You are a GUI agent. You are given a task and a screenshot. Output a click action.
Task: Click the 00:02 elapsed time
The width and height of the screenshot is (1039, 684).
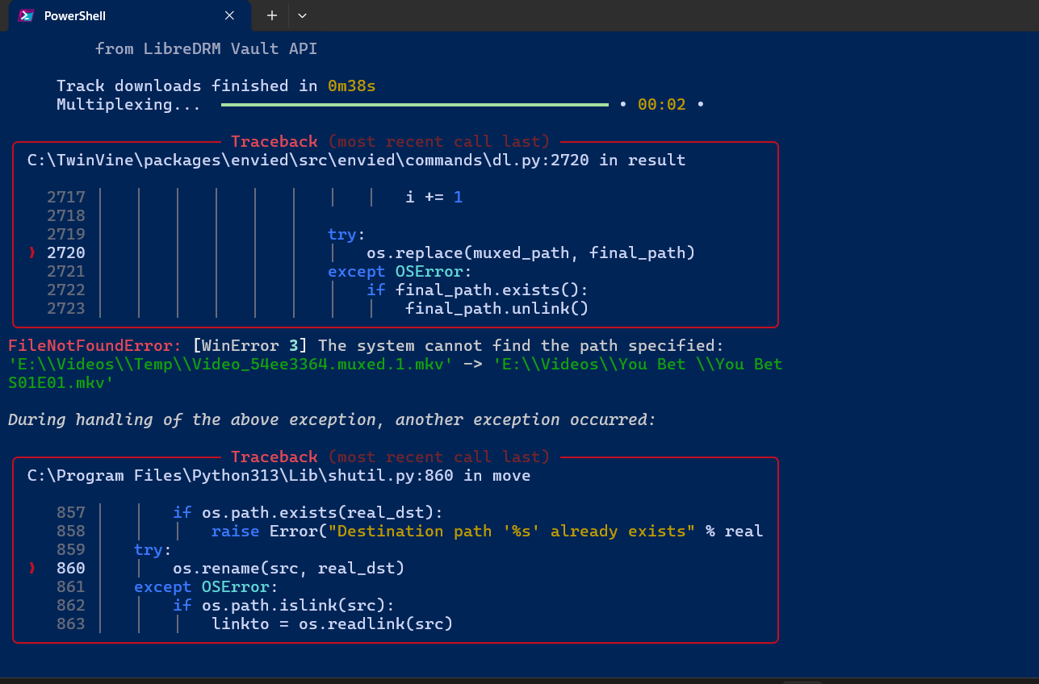click(662, 104)
